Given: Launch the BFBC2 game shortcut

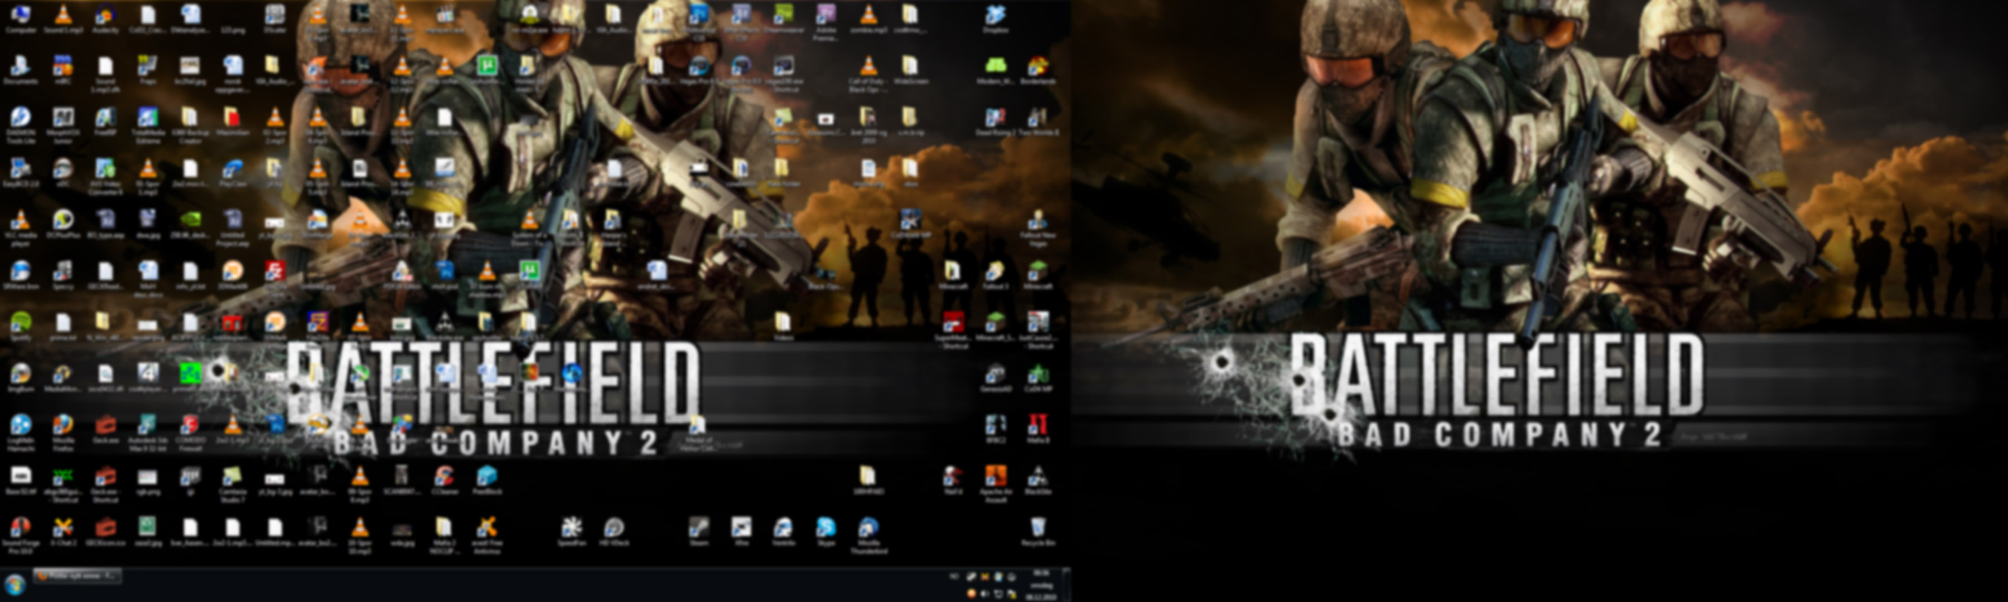Looking at the screenshot, I should 996,430.
